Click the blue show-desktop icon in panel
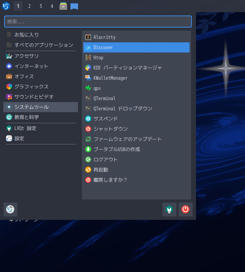 pyautogui.click(x=74, y=6)
